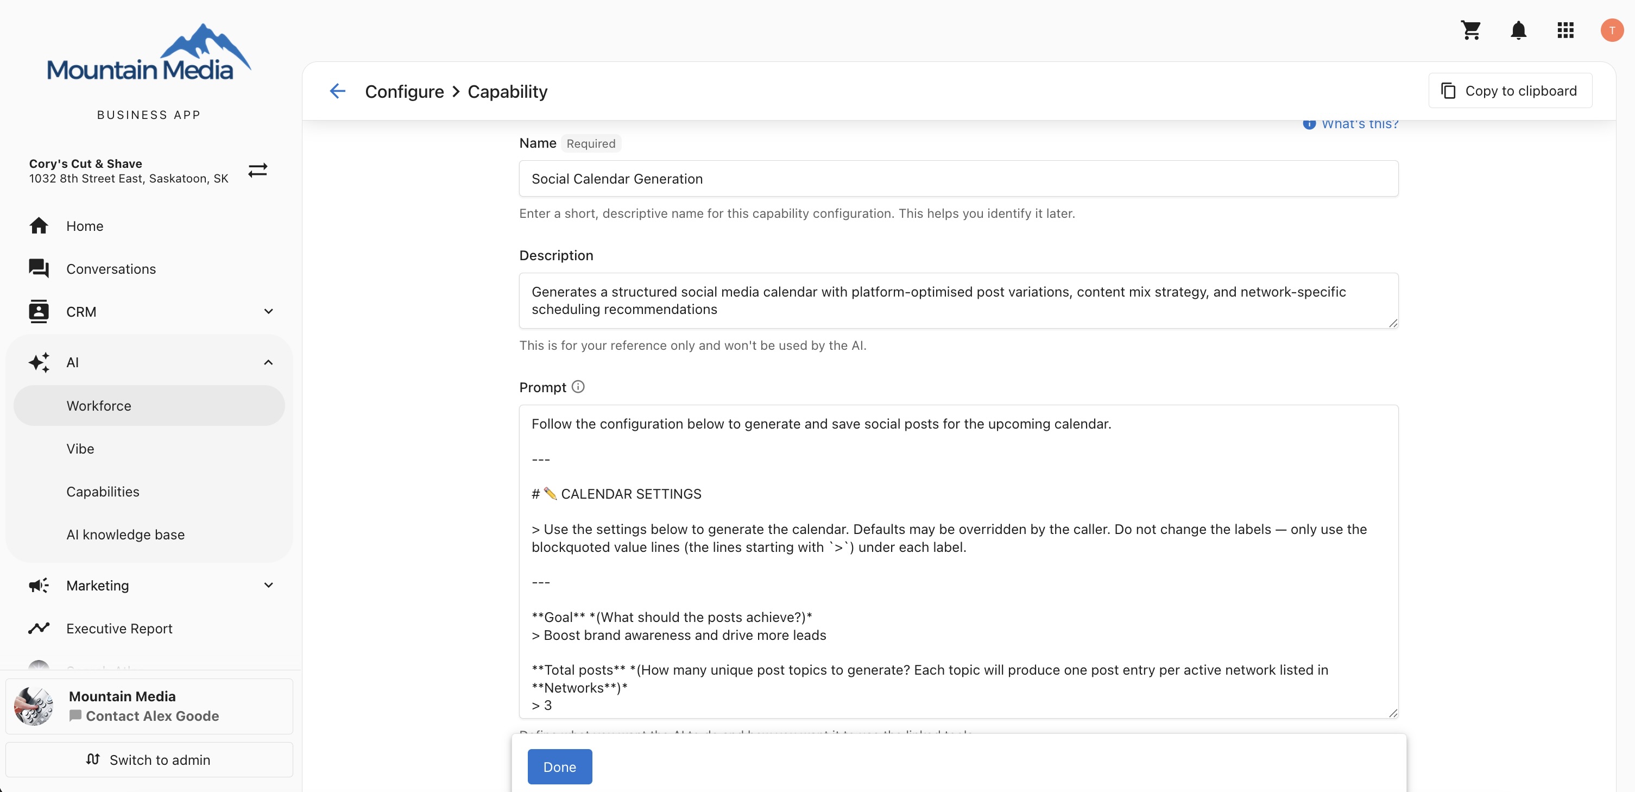Click the CRM contact card icon
Image resolution: width=1635 pixels, height=792 pixels.
point(39,311)
